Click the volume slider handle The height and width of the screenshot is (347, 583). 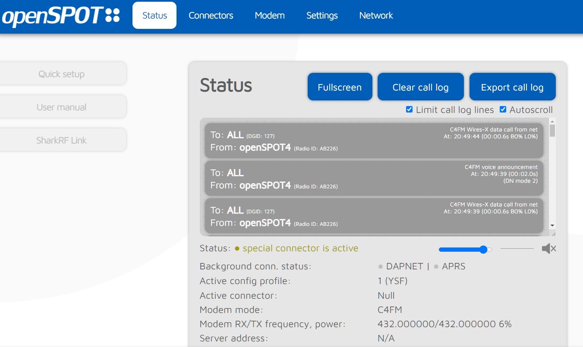484,249
